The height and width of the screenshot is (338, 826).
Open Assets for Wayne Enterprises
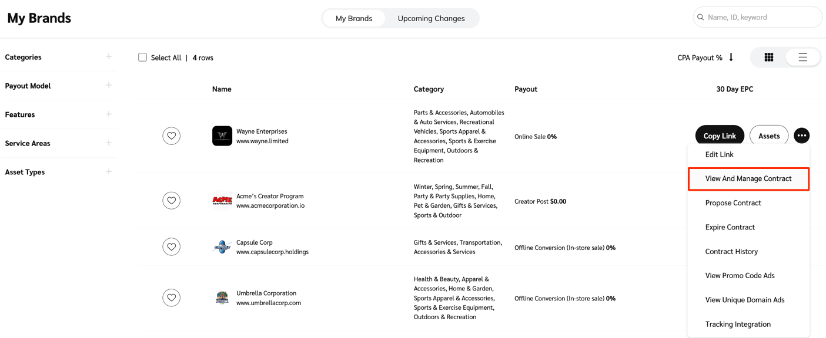click(x=768, y=136)
